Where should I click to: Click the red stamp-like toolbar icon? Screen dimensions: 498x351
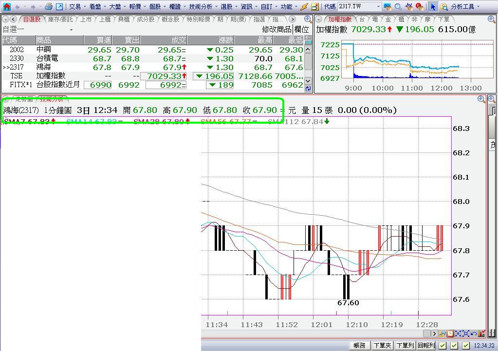pyautogui.click(x=420, y=6)
